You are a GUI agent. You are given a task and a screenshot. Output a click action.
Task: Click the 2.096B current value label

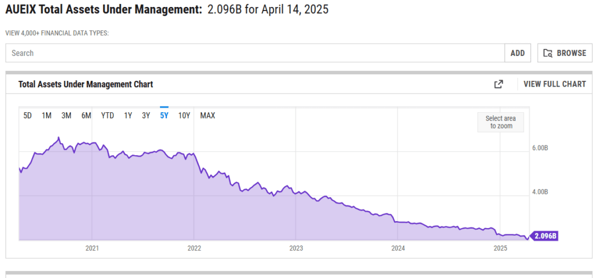tap(545, 236)
